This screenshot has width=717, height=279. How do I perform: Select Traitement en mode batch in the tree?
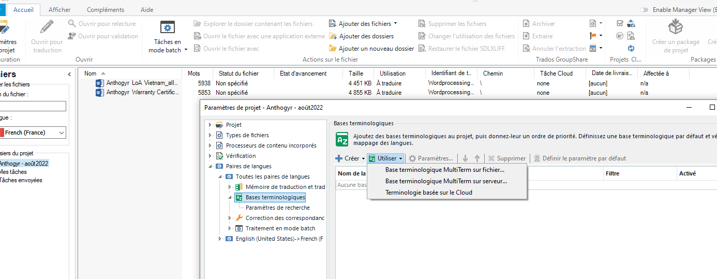coord(280,228)
